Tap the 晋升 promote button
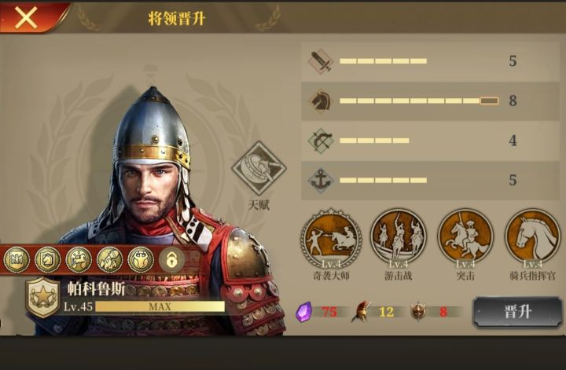Screen dimensions: 566x370 tap(517, 312)
